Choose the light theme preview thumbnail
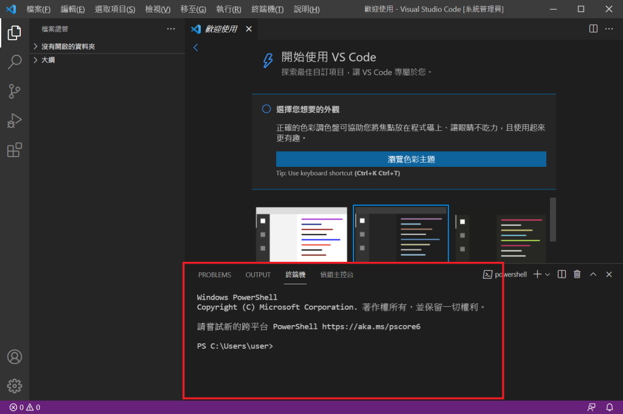This screenshot has height=414, width=623. point(302,234)
